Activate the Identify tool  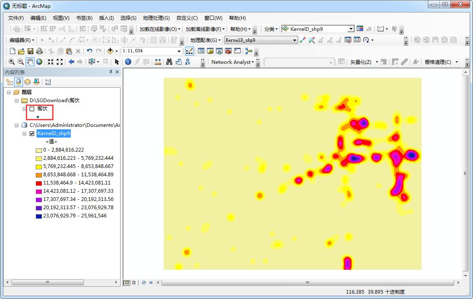[x=128, y=61]
